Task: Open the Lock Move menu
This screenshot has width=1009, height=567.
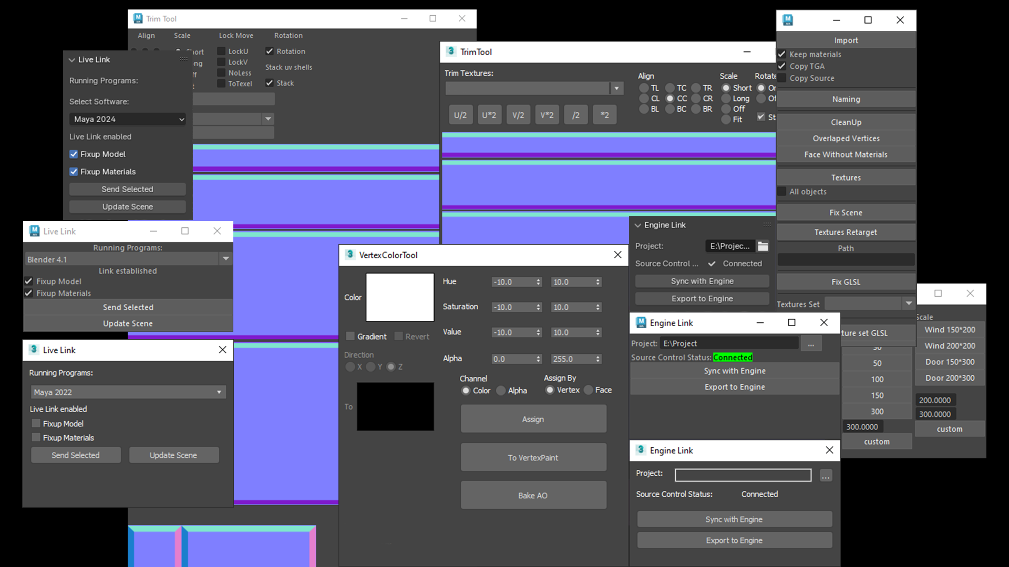Action: 236,36
